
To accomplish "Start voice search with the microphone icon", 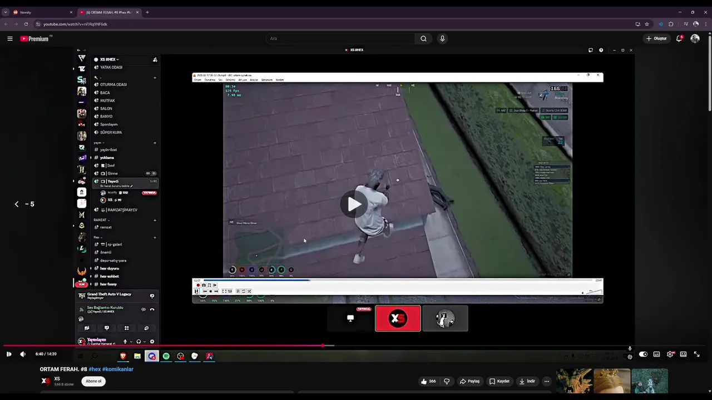I will pyautogui.click(x=442, y=38).
